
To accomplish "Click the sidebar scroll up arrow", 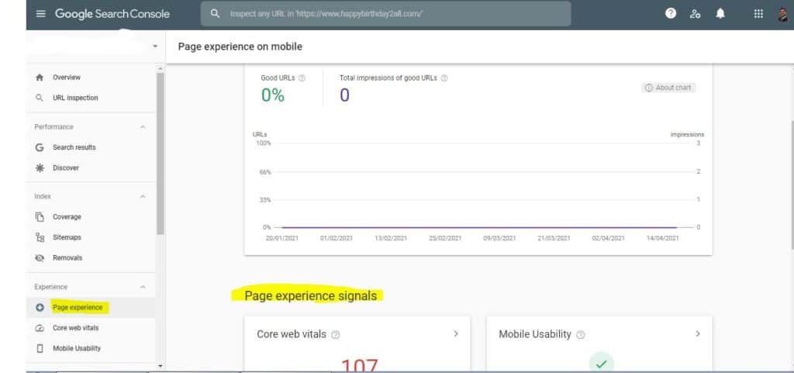I will (x=161, y=69).
